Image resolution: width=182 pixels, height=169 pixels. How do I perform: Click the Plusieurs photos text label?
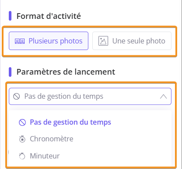55,41
